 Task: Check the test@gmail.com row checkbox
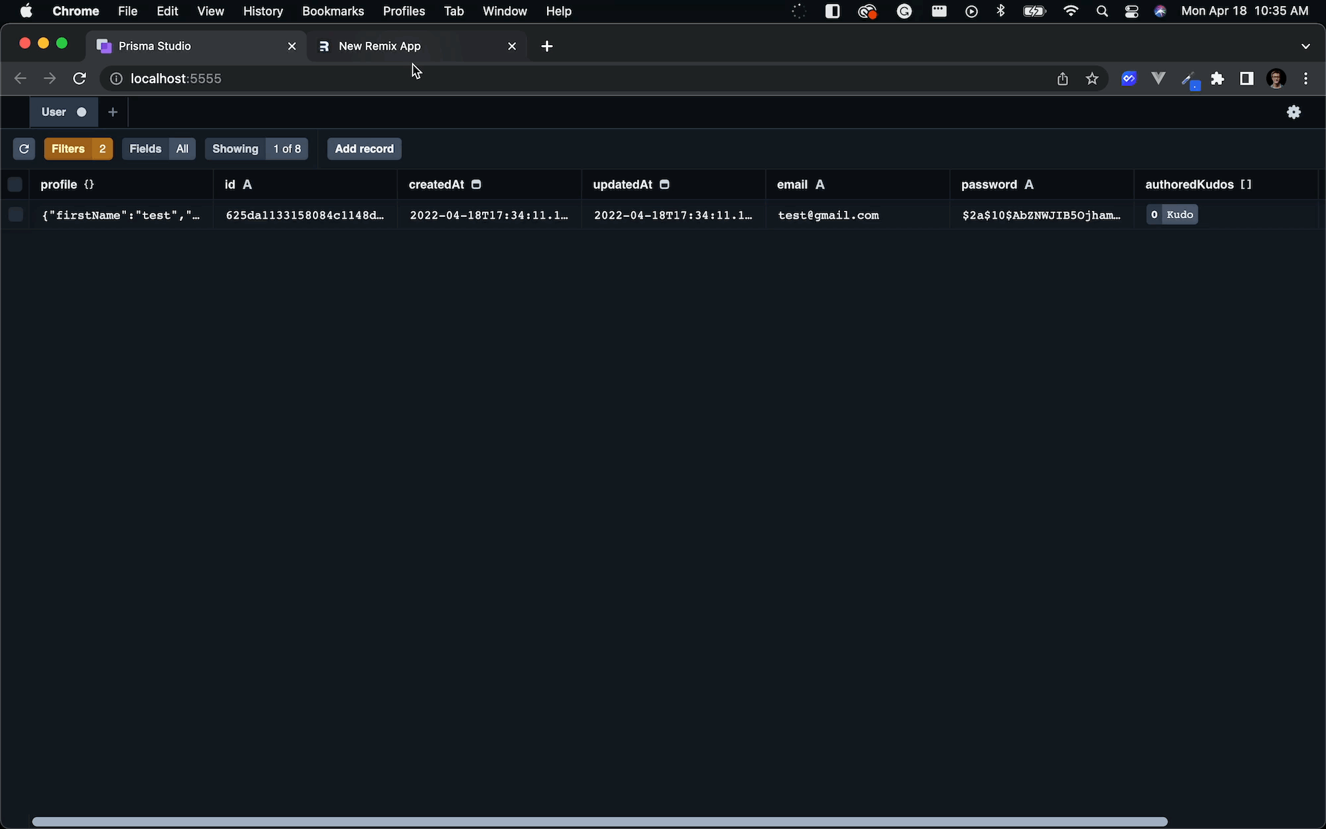(15, 214)
